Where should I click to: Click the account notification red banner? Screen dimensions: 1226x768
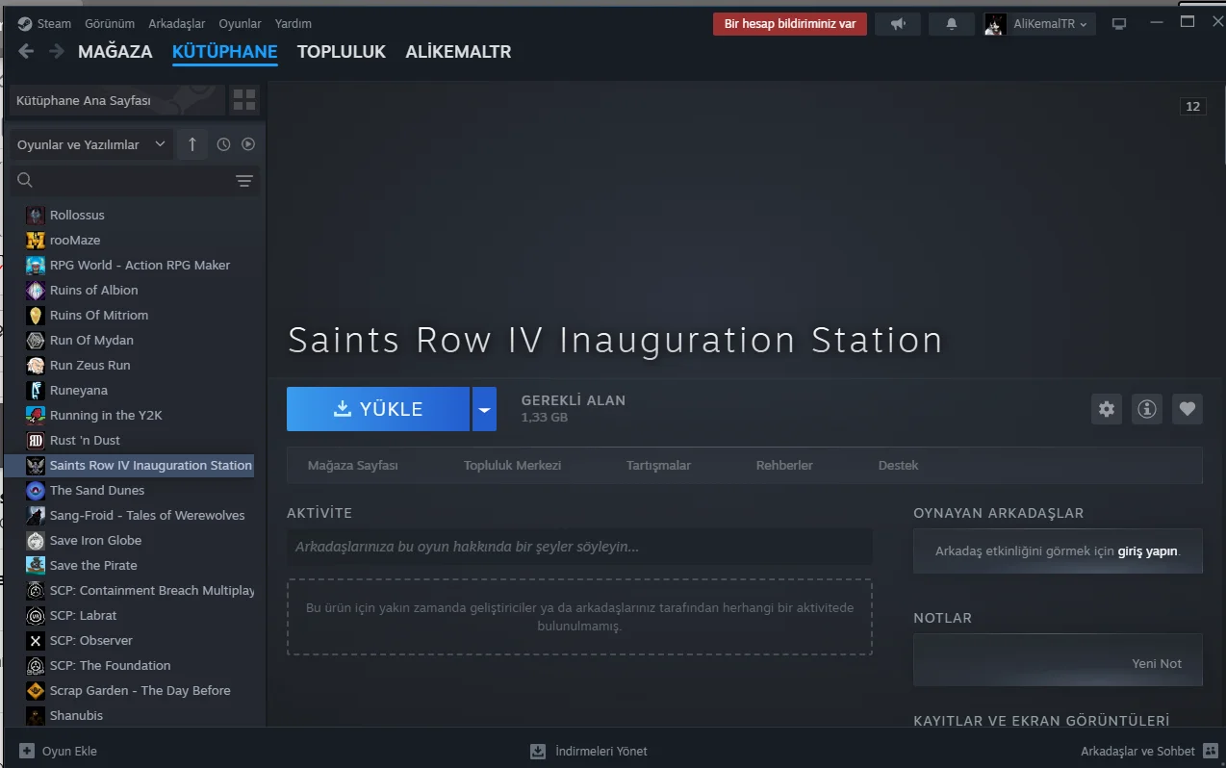coord(790,24)
